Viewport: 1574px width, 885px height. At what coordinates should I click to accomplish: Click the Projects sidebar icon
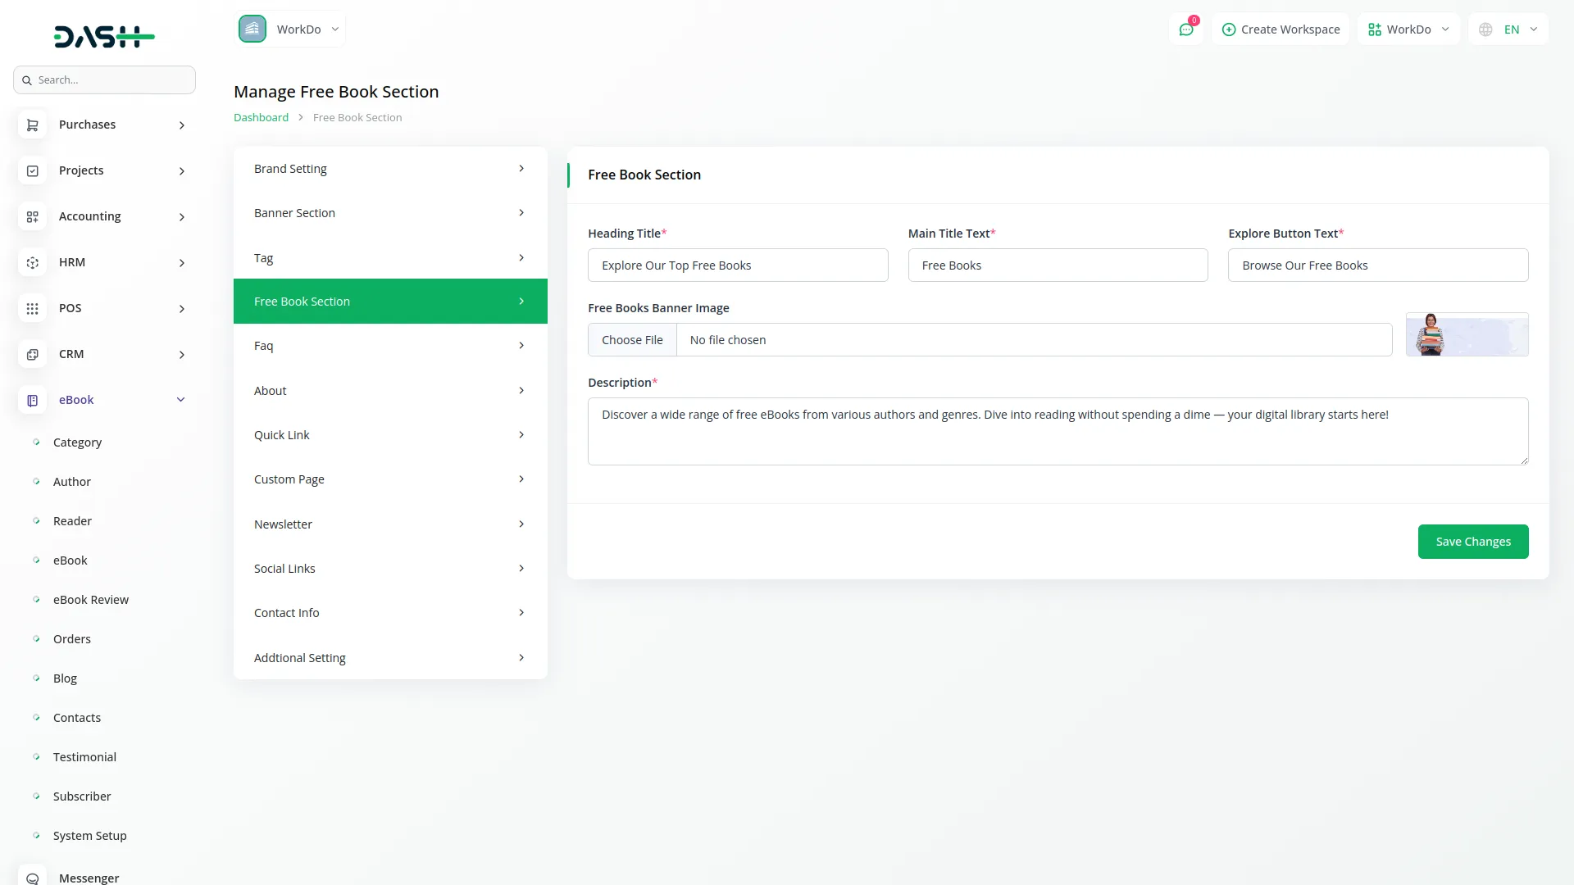pos(33,171)
